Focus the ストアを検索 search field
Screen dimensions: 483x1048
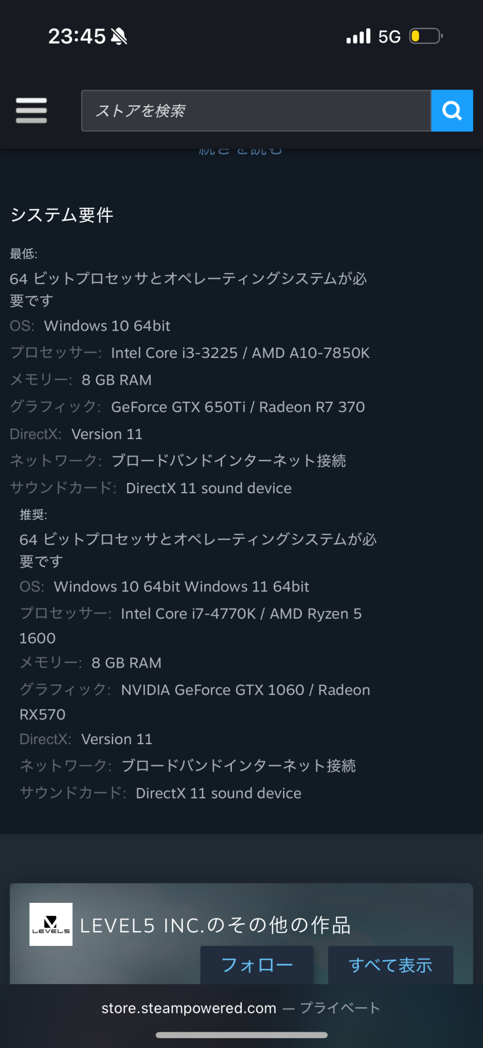coord(256,111)
